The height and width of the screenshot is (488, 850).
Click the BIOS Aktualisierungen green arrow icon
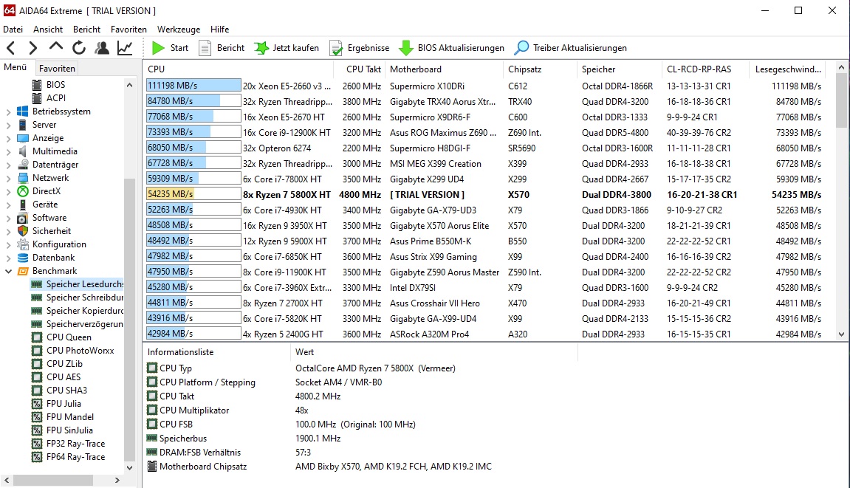(405, 48)
